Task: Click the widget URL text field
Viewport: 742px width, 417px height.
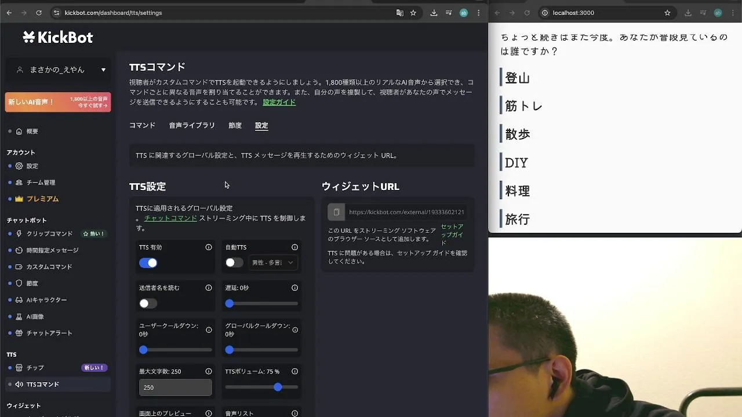Action: tap(406, 212)
